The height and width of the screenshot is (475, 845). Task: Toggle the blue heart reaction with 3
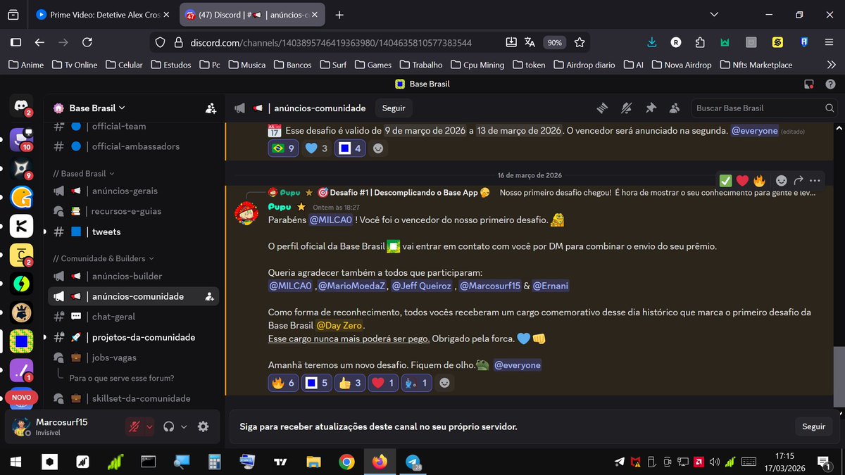[x=316, y=148]
